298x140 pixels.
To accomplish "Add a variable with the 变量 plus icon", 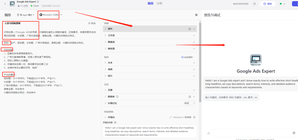I will (x=194, y=90).
